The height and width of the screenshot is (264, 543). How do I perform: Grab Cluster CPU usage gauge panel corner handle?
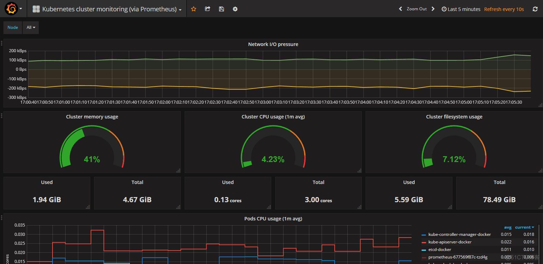pos(359,171)
